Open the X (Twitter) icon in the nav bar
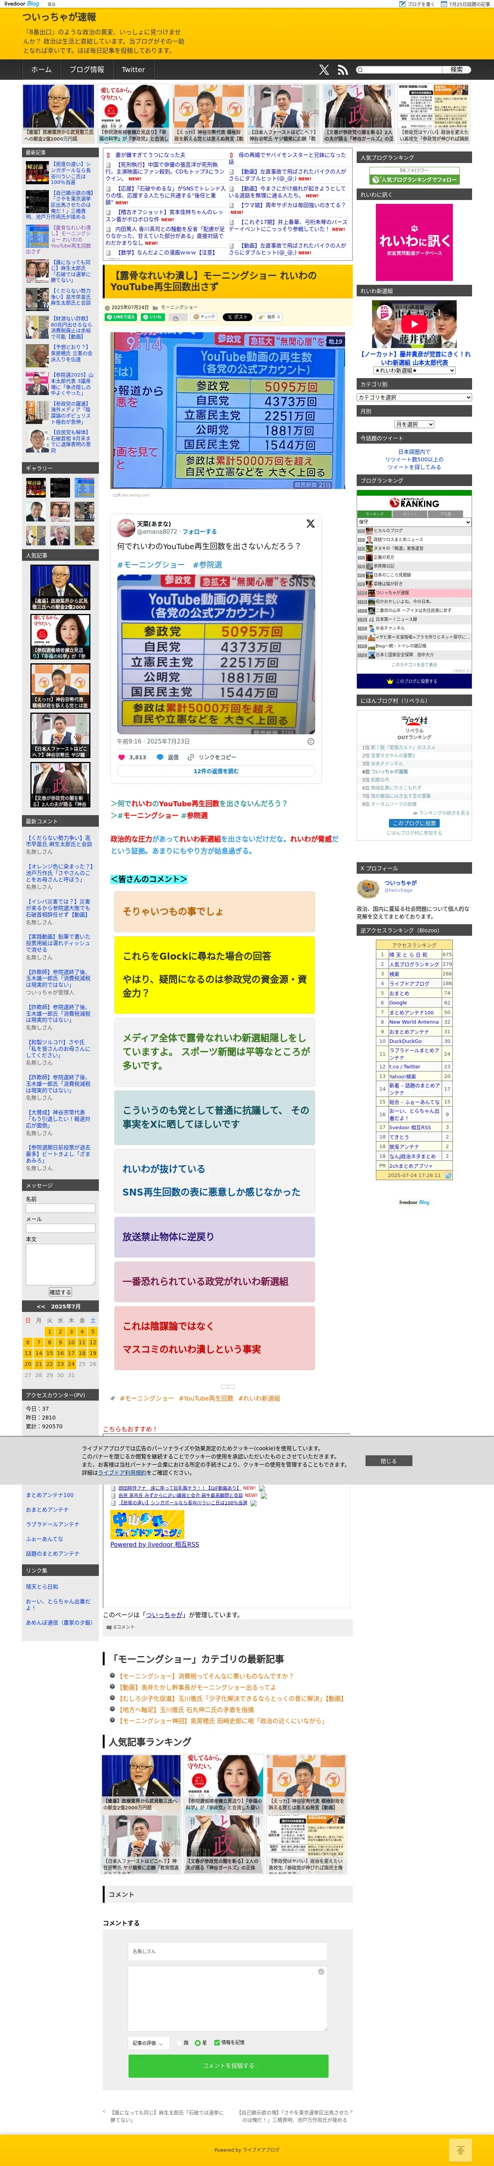The height and width of the screenshot is (2166, 494). [324, 70]
